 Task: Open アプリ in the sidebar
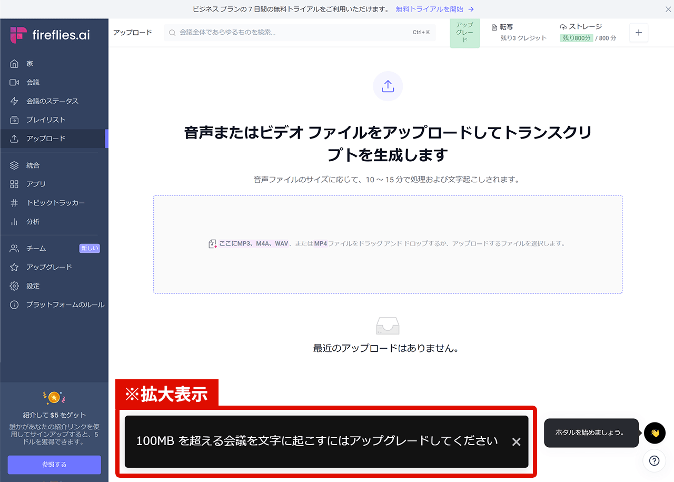pyautogui.click(x=54, y=184)
